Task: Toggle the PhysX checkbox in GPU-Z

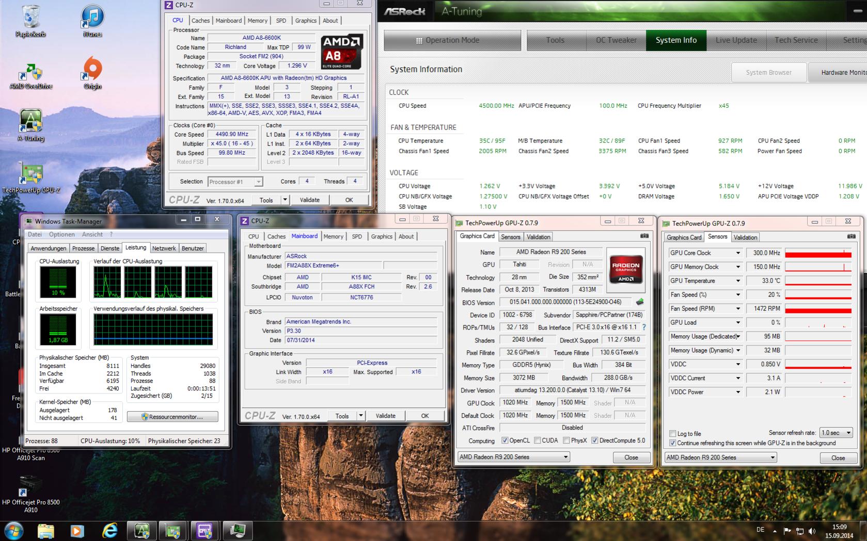Action: [566, 440]
